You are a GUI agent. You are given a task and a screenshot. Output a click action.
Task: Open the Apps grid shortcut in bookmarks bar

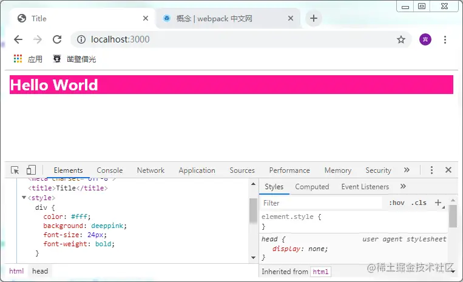point(18,59)
